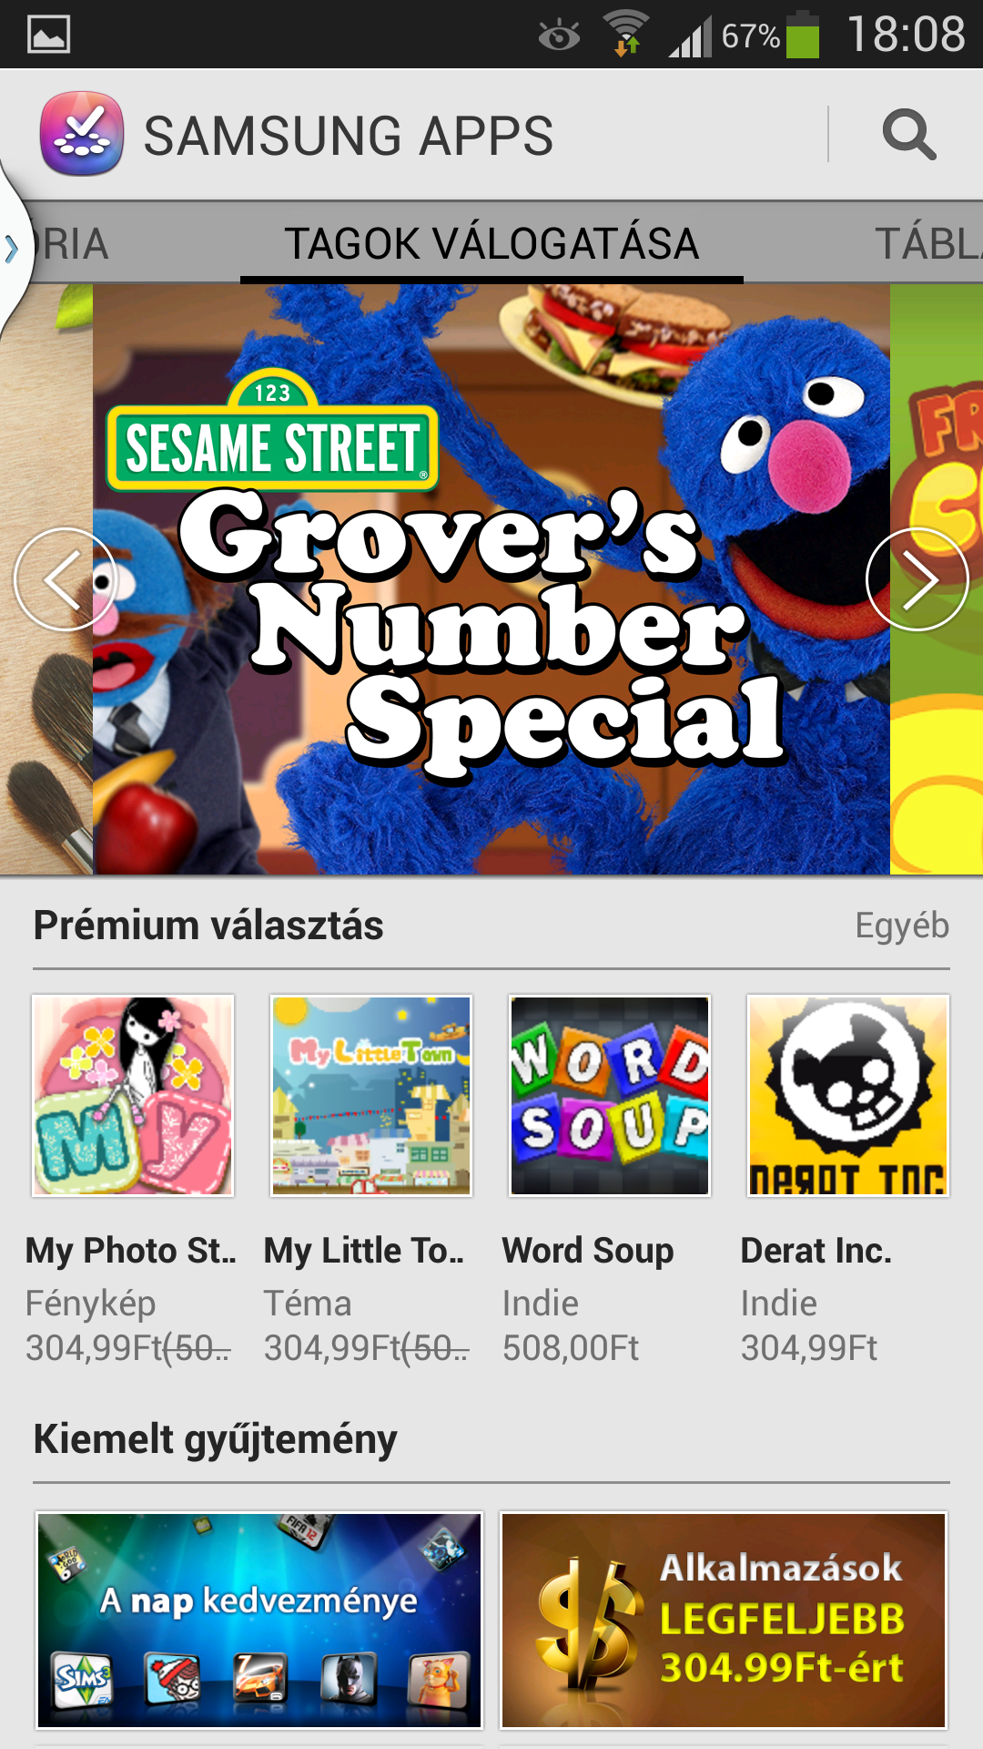This screenshot has width=983, height=1749.
Task: Open Alkalmazások LEGFELJEBB 304.99Ft-ért collection
Action: (x=724, y=1621)
